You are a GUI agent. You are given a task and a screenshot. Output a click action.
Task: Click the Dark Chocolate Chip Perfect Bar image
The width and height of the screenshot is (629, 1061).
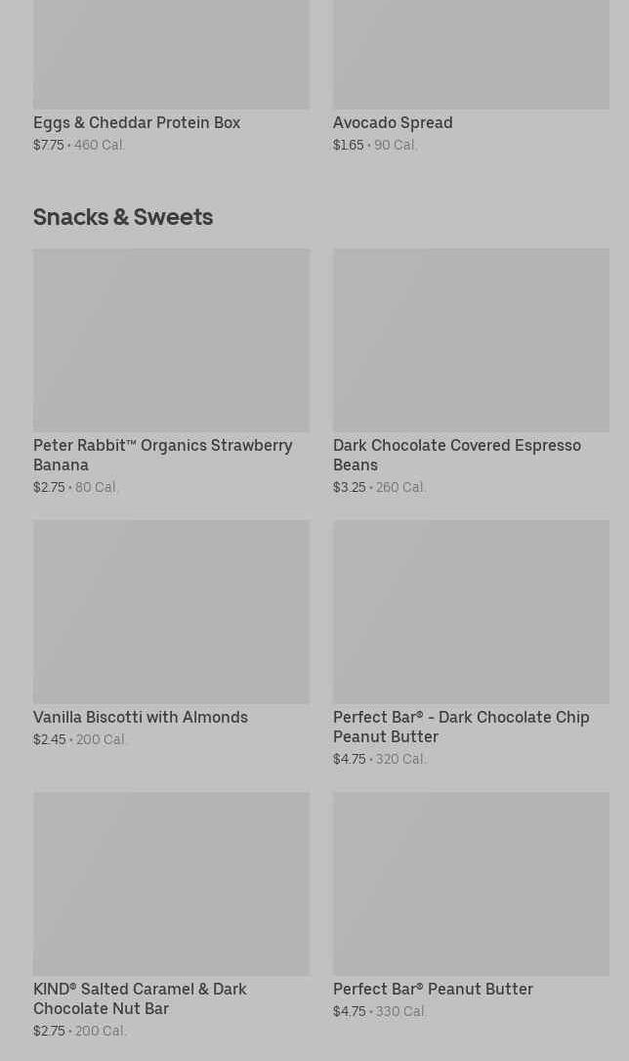(x=471, y=612)
